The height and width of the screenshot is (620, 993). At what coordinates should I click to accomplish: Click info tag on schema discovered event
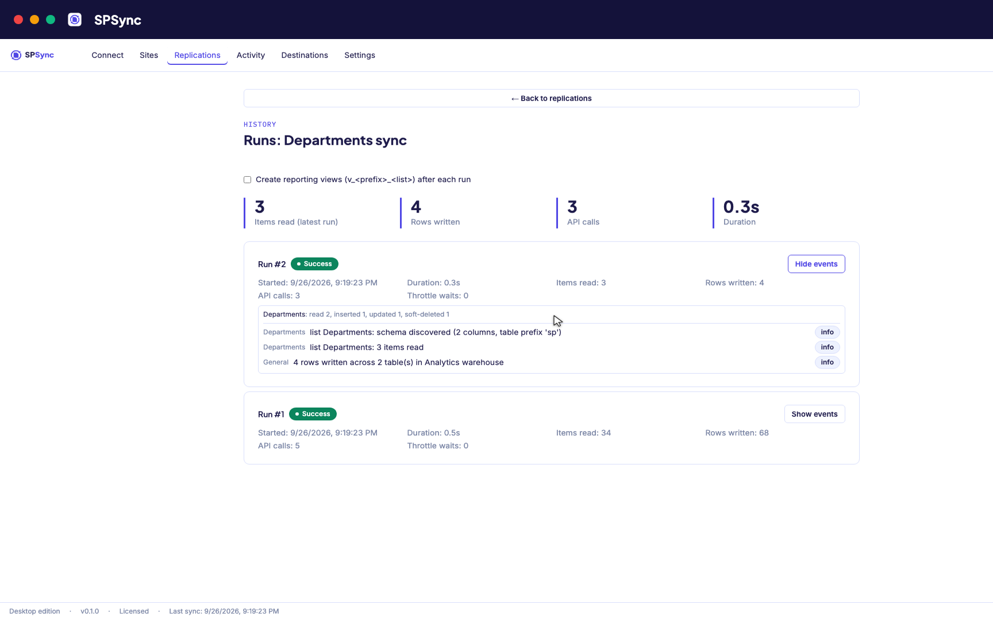[x=827, y=332]
